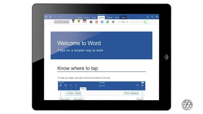Tap the back arrow close-file icon
Screen dimensions: 203x114
click(46, 17)
